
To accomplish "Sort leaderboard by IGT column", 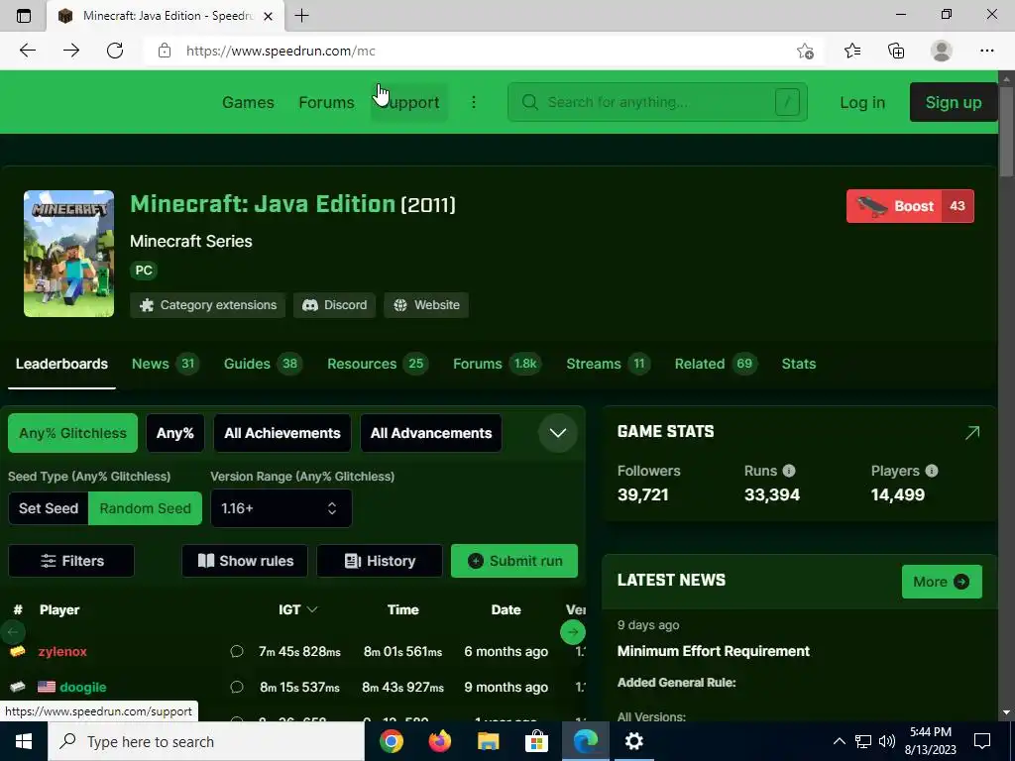I will pyautogui.click(x=297, y=609).
